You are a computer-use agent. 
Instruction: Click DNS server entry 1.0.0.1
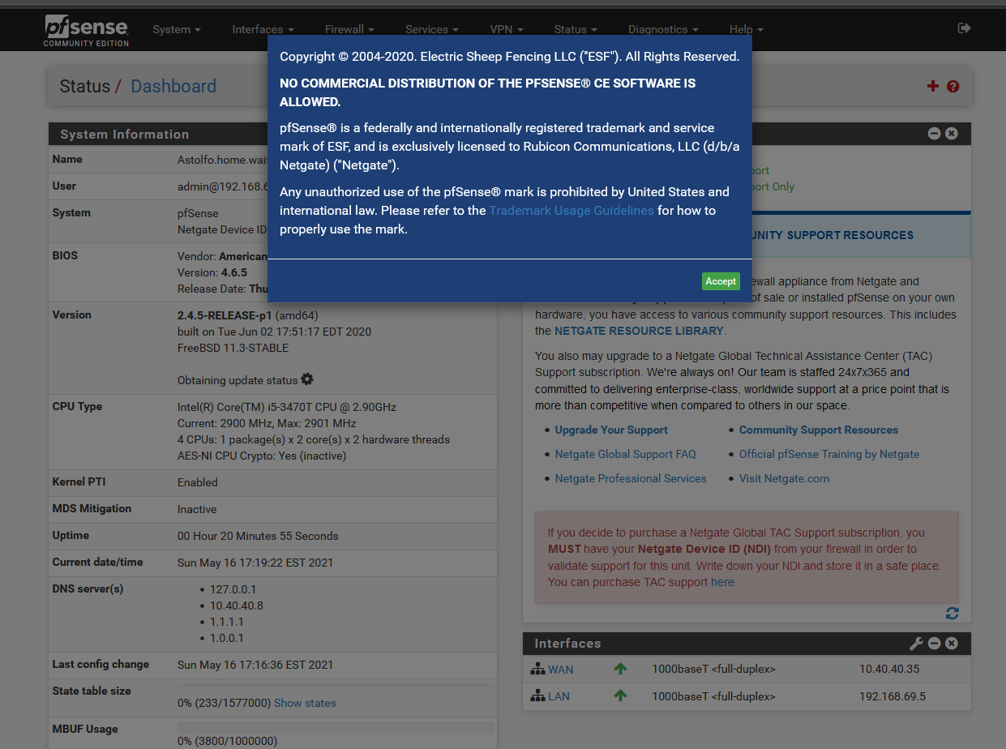pos(227,638)
